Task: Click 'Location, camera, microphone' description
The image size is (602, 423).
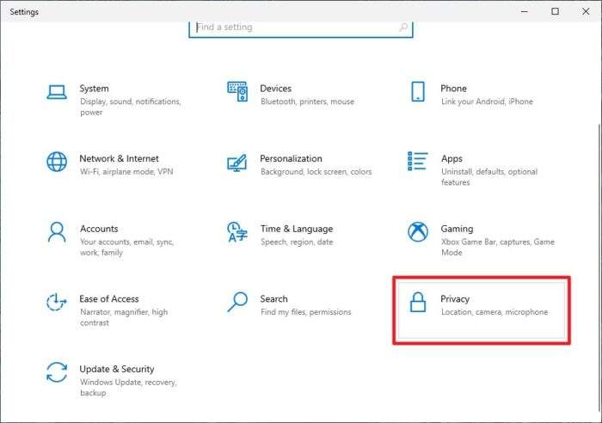Action: [x=494, y=312]
